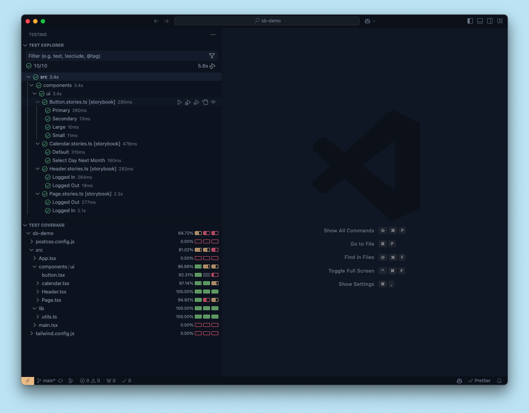This screenshot has width=529, height=413.
Task: Run the Button.stories.ts tests
Action: [x=180, y=102]
